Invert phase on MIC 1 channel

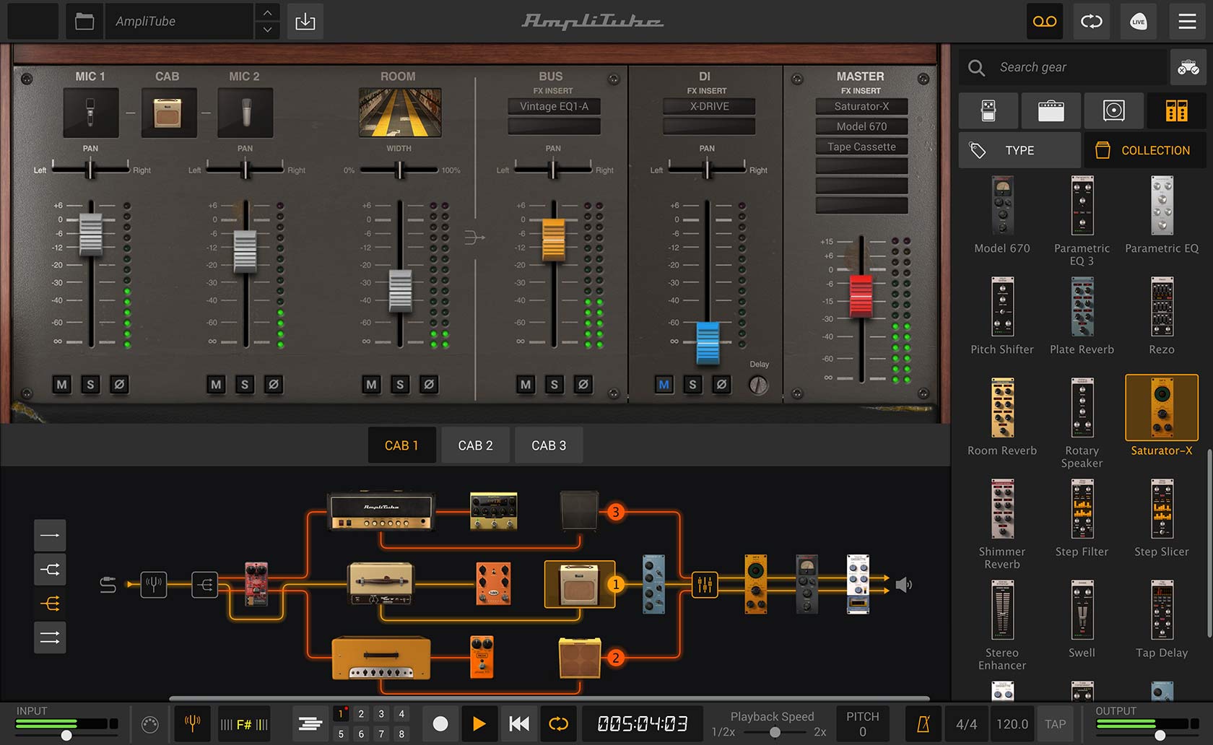click(x=119, y=385)
